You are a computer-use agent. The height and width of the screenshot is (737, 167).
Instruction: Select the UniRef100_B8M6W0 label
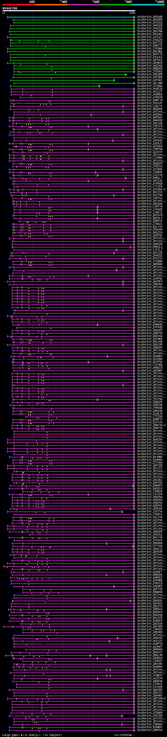[x=150, y=264]
